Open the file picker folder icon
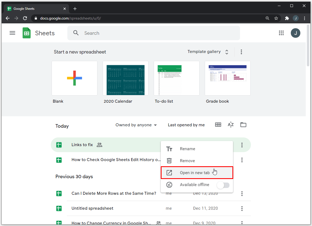The width and height of the screenshot is (312, 226). tap(243, 125)
